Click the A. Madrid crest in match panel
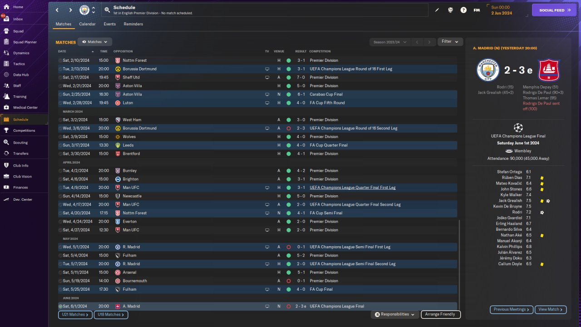The height and width of the screenshot is (327, 581). coord(549,70)
